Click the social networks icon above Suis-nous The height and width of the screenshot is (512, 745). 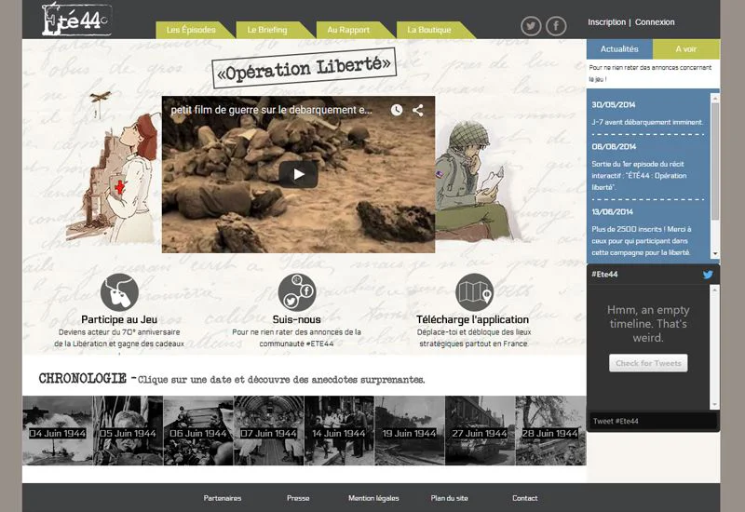(x=297, y=292)
